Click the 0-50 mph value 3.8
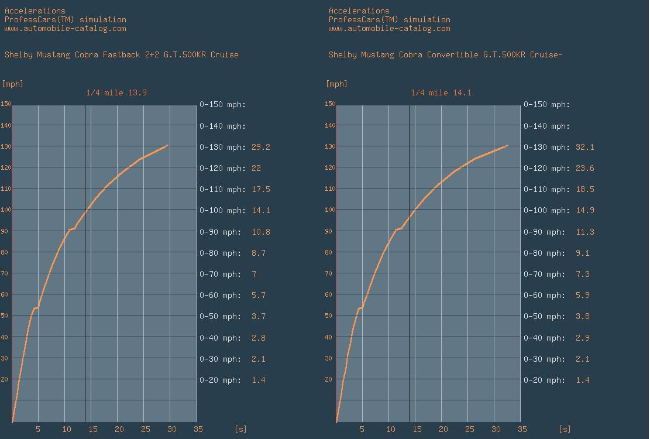The height and width of the screenshot is (439, 650). tap(583, 317)
